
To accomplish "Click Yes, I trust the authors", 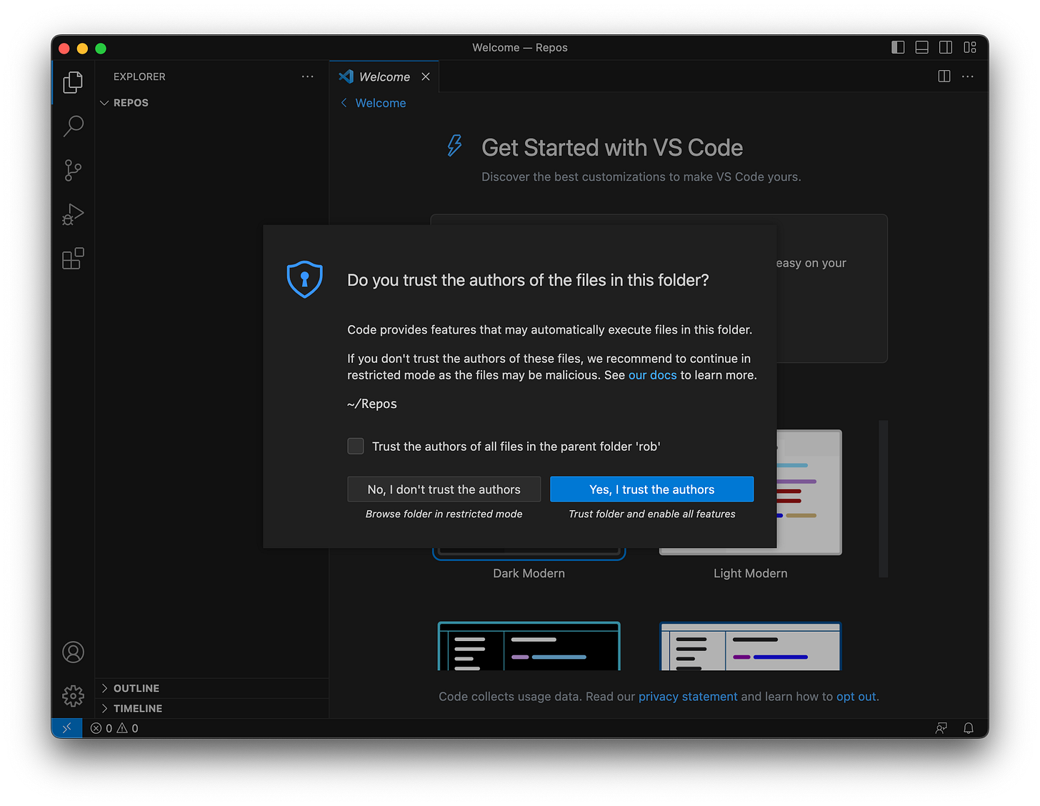I will [652, 489].
